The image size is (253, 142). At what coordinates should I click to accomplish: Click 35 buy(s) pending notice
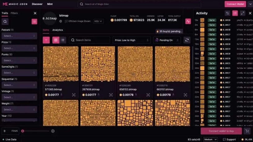point(169,31)
